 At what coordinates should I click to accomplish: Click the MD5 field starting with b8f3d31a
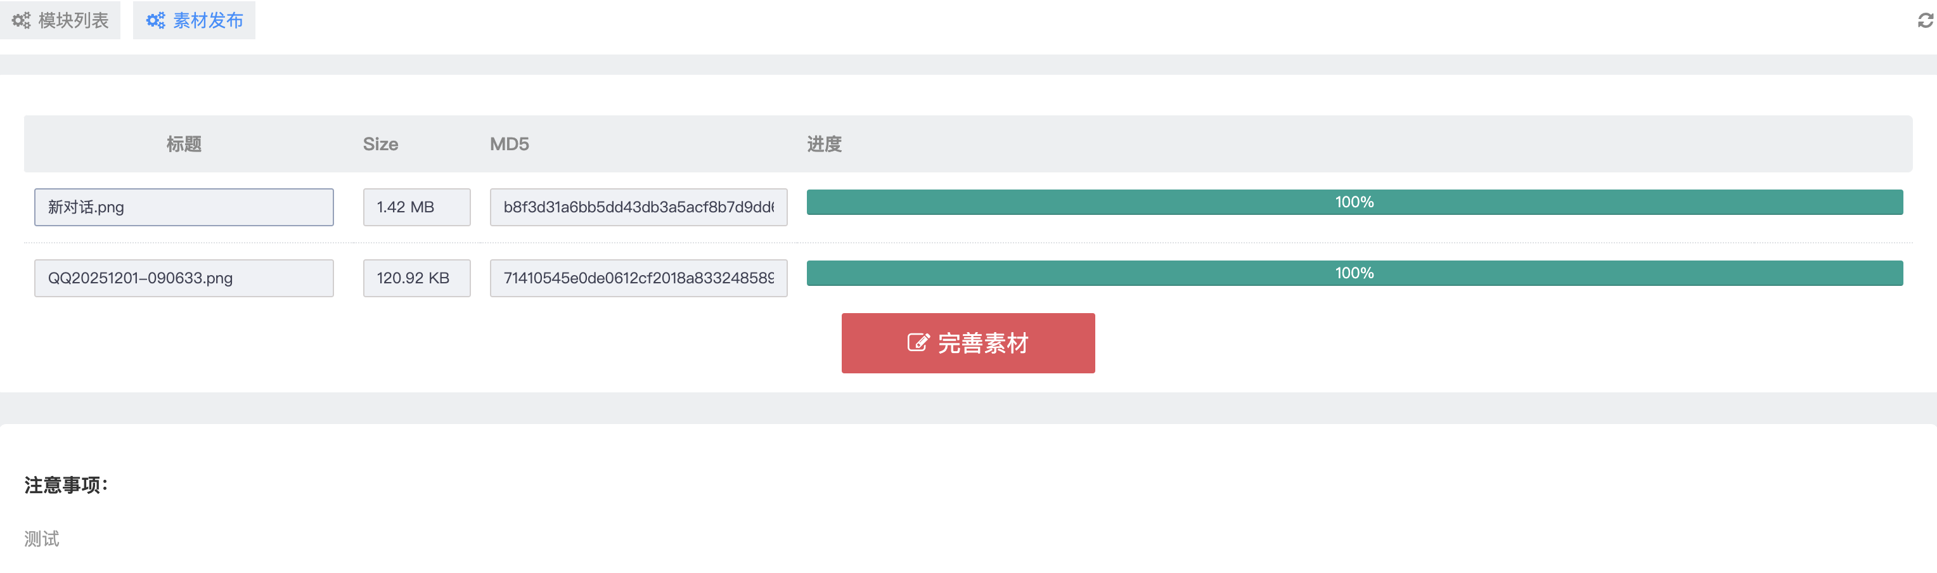point(638,207)
